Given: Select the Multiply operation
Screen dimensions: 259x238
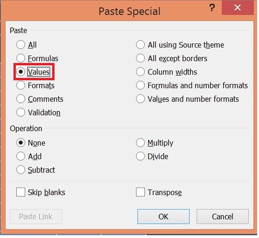Looking at the screenshot, I should pos(140,143).
